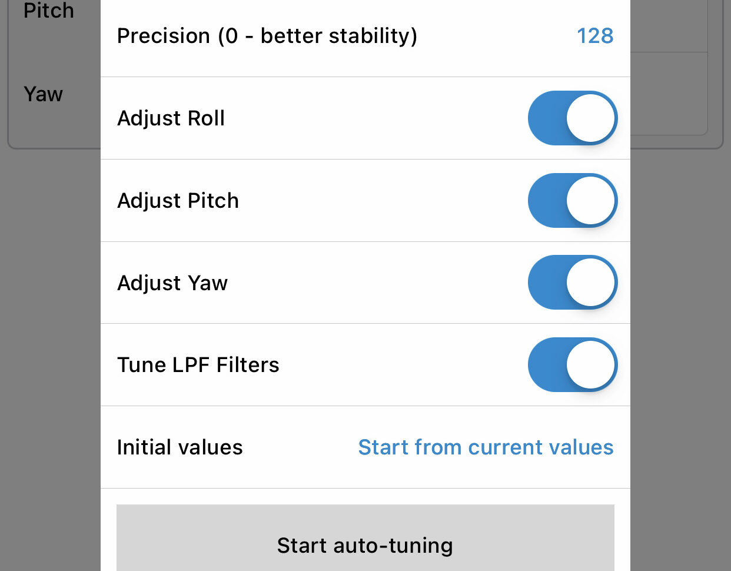Edit the precision value 128
The height and width of the screenshot is (571, 731).
point(595,36)
